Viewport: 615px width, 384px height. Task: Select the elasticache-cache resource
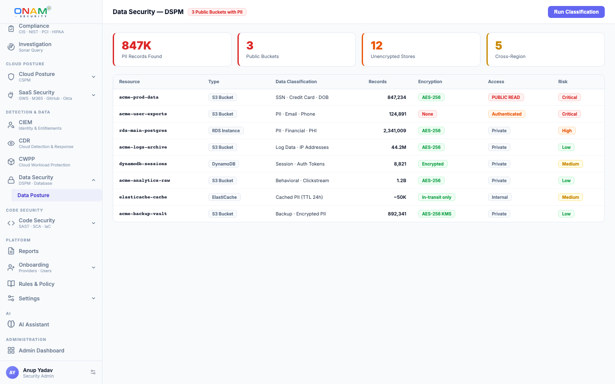click(x=143, y=197)
